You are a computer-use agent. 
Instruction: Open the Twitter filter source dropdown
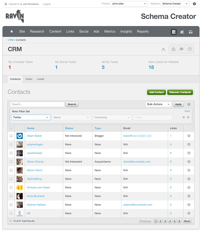31,117
